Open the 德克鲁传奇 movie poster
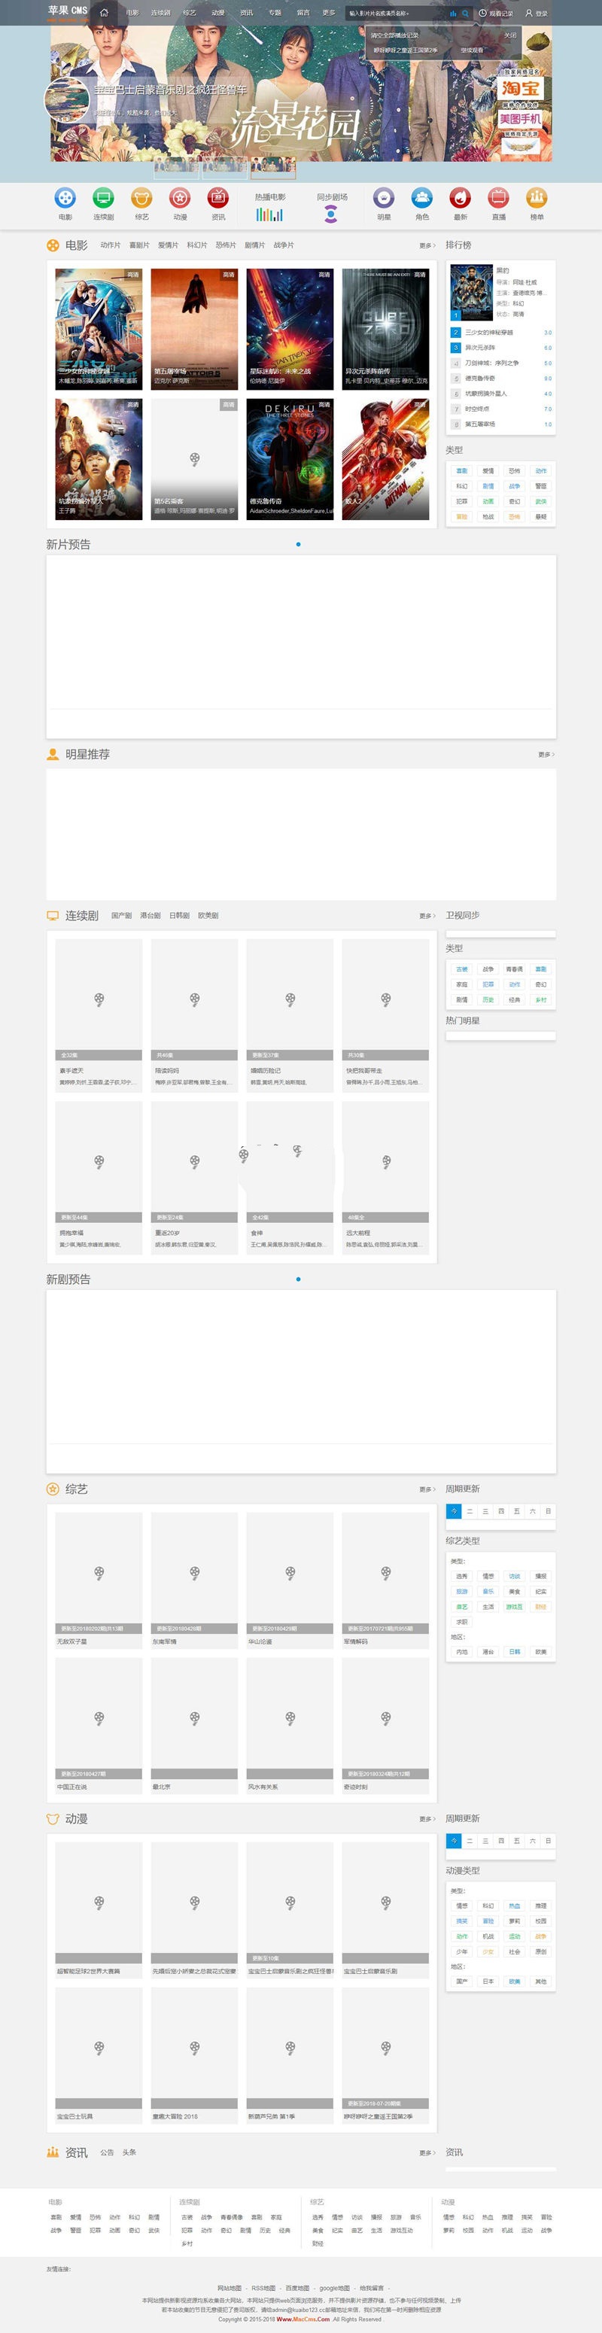Screen dimensions: 602x2333 click(290, 459)
